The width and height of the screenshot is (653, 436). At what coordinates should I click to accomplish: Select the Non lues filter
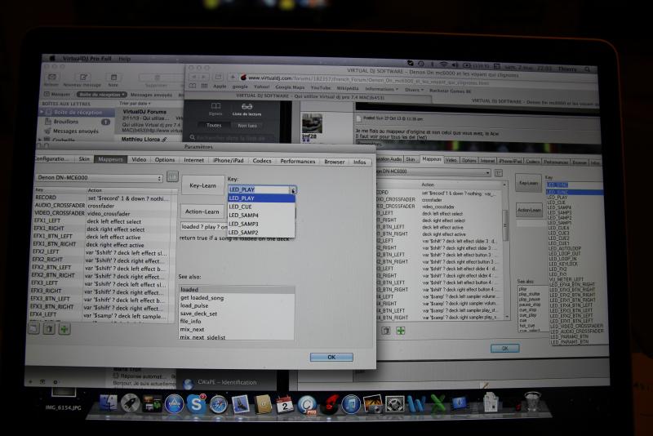[247, 126]
